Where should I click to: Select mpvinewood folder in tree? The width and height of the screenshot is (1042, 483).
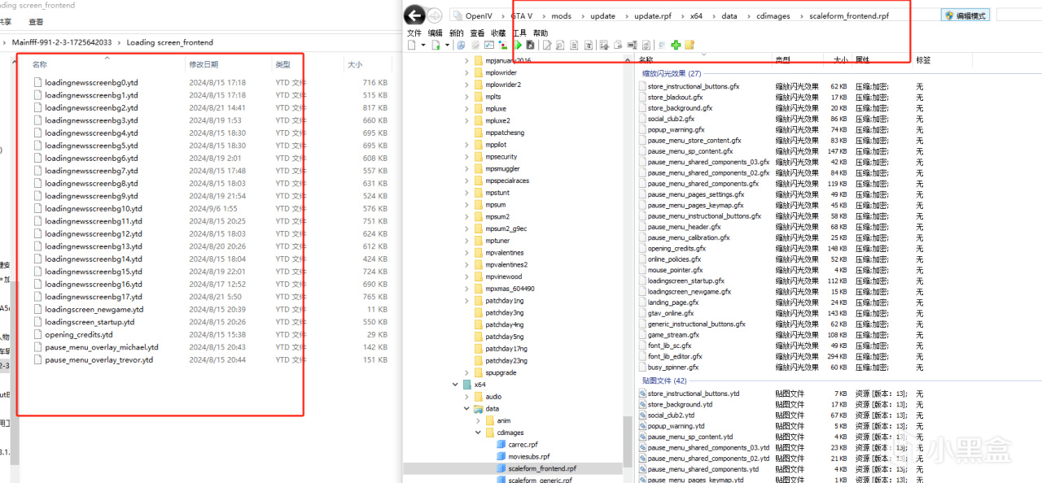click(503, 276)
